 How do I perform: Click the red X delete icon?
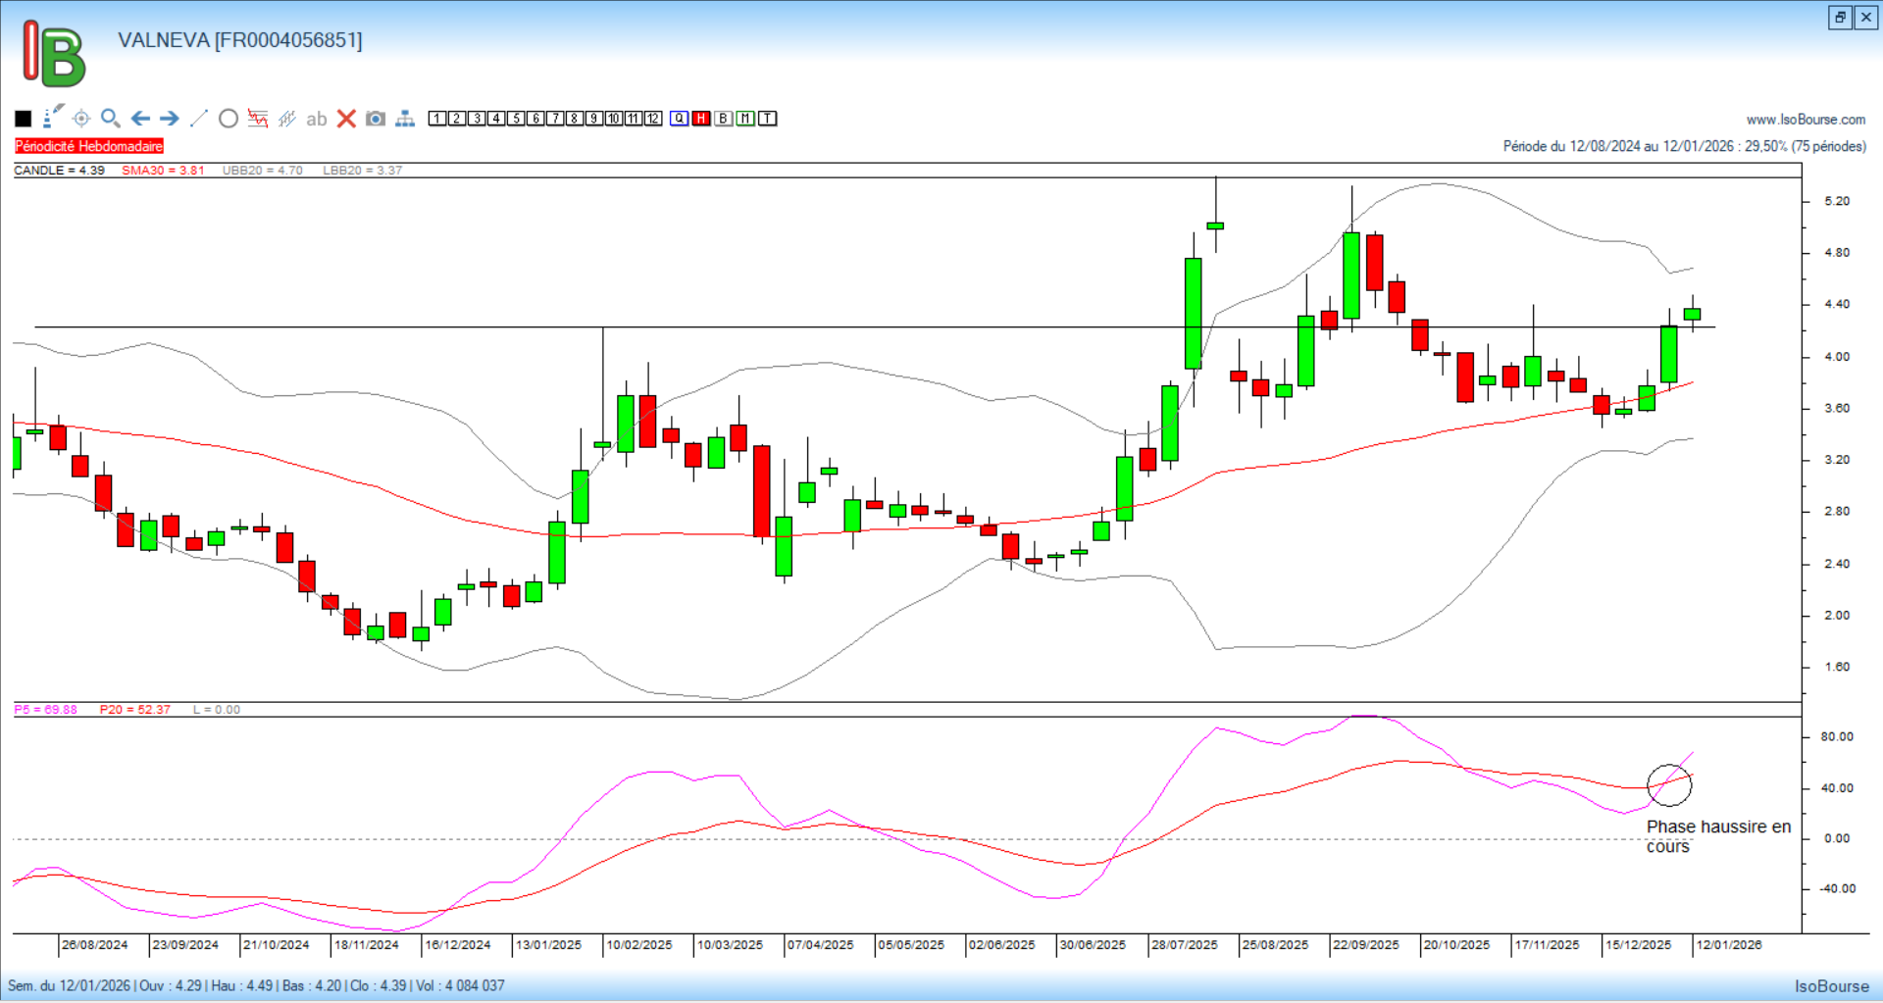coord(346,119)
